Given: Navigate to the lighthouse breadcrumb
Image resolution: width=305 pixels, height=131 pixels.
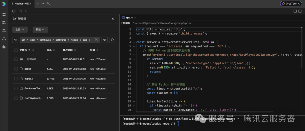Looking at the screenshot, I should click(x=45, y=40).
